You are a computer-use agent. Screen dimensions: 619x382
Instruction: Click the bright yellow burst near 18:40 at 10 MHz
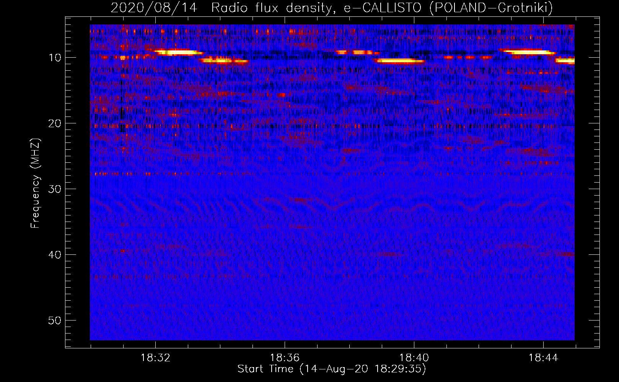[x=400, y=61]
